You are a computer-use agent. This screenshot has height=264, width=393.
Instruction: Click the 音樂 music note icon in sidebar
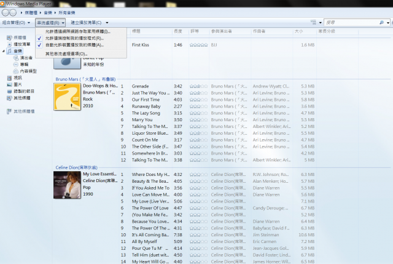(10, 51)
